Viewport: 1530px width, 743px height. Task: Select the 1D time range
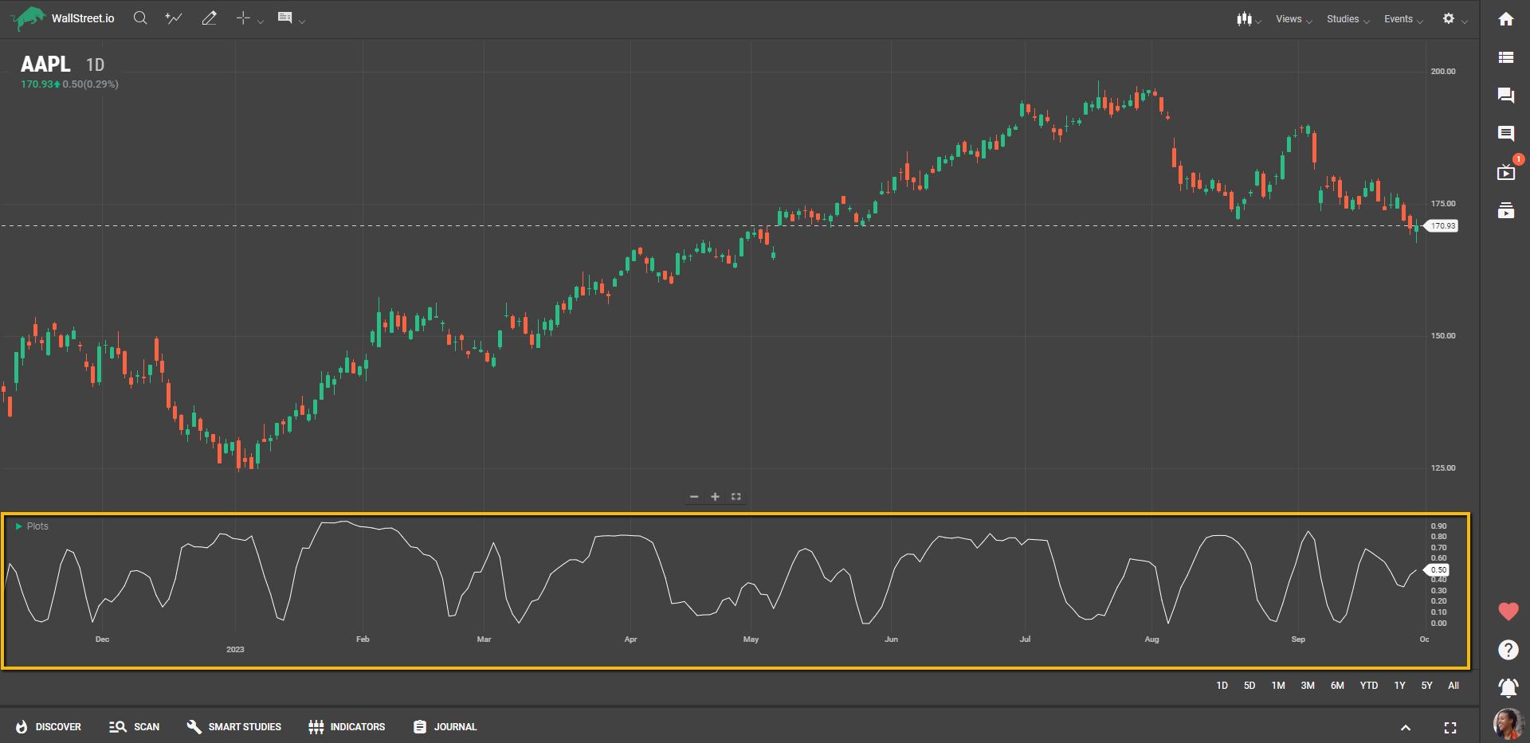[1222, 686]
